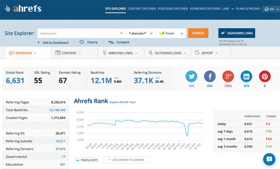Screen dimensions: 280x169
Task: Click Crawled Pages value 1,315,804
Action: [x=58, y=118]
